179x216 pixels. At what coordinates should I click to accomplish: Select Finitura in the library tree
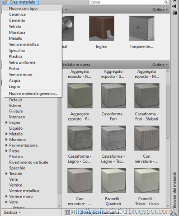point(16,111)
